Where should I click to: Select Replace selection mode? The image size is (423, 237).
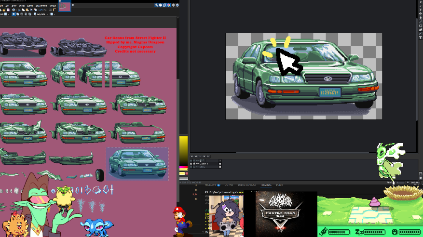coord(14,14)
